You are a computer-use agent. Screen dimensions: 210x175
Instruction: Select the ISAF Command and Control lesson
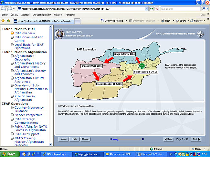(x=28, y=39)
